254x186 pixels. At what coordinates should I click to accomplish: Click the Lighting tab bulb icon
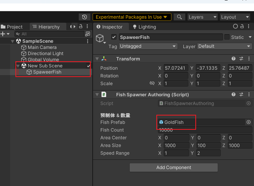[135, 27]
